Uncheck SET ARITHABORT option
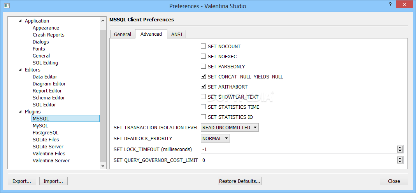Screen dimensions: 416x193 tap(203, 87)
